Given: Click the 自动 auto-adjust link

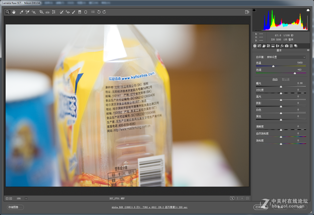Looking at the screenshot, I should pos(275,79).
